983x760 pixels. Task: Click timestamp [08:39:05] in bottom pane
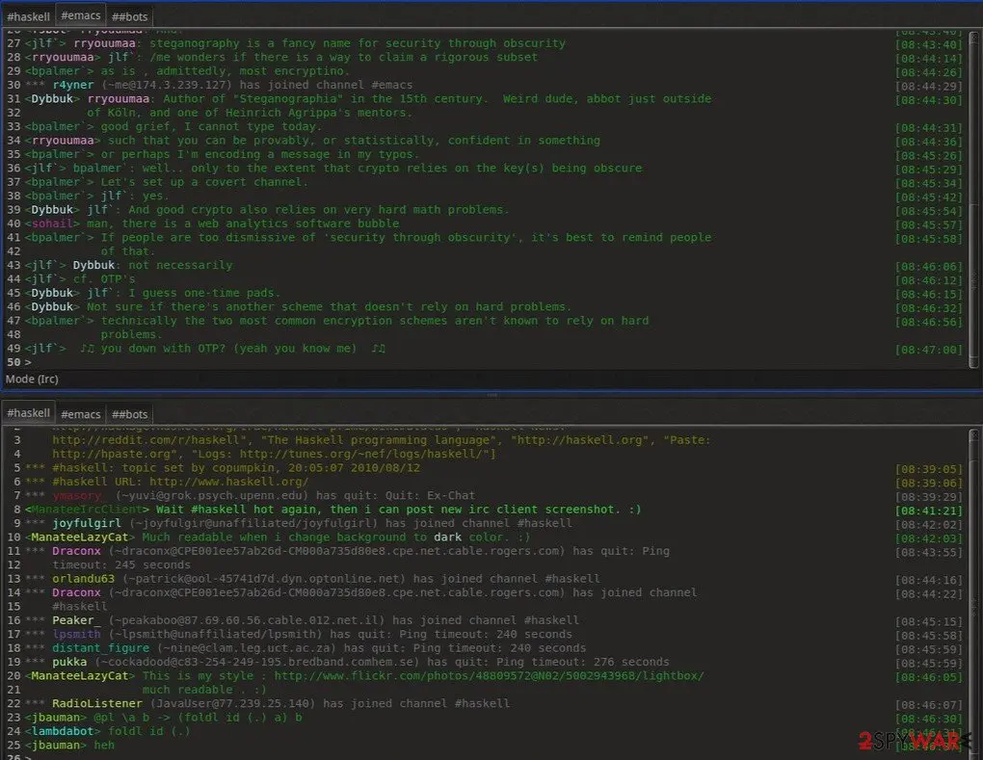click(x=928, y=469)
